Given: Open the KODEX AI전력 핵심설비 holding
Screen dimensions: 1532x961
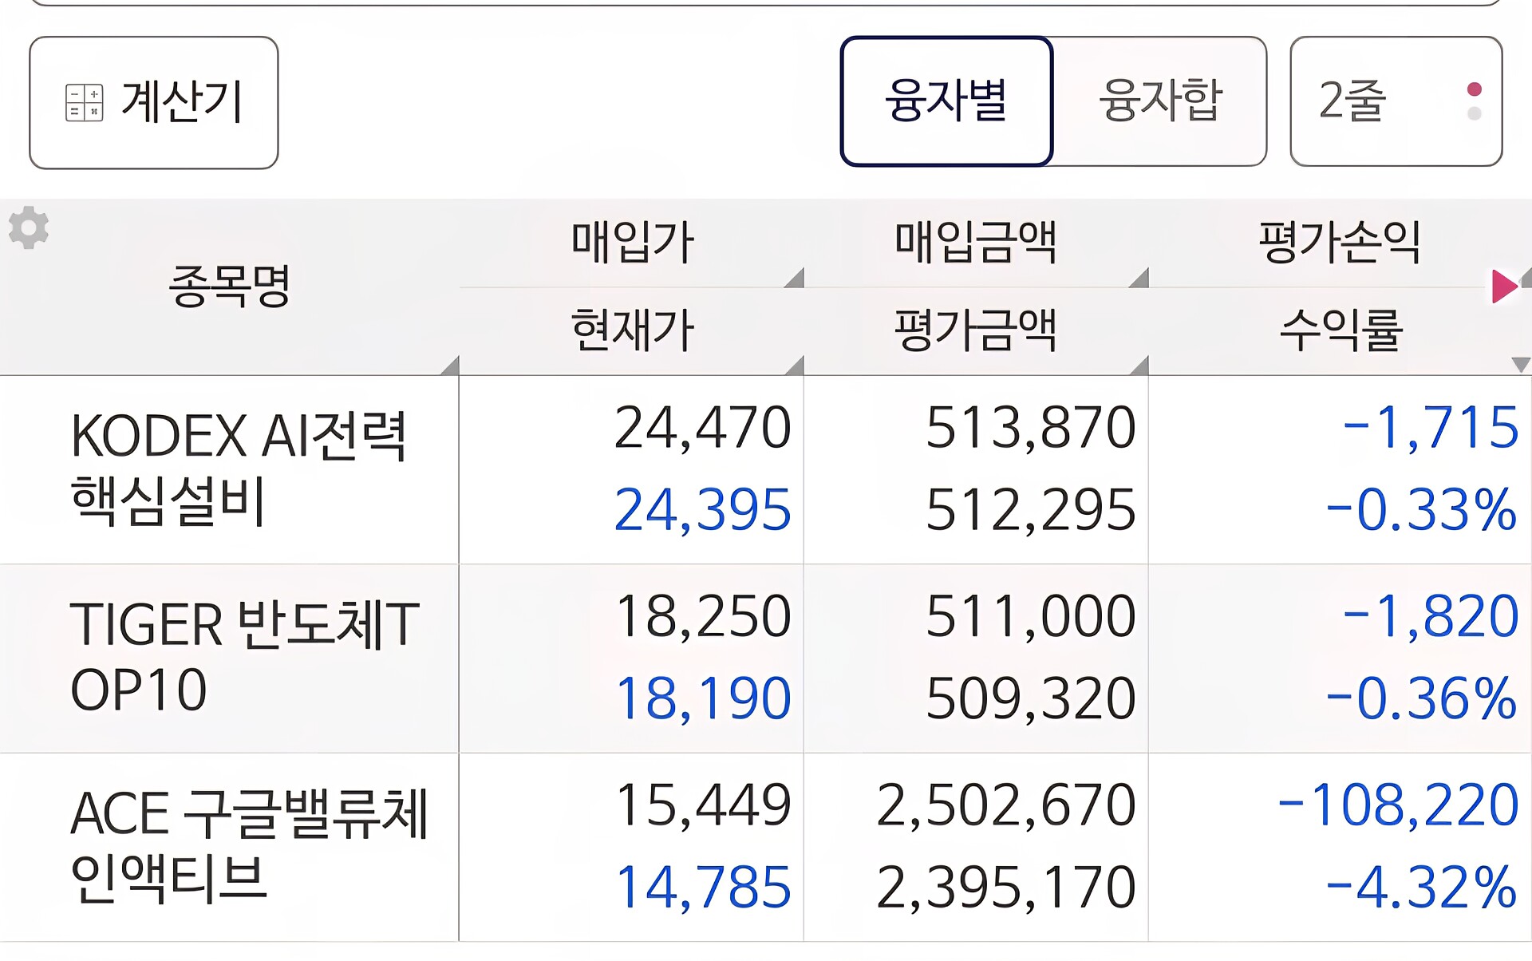Looking at the screenshot, I should click(x=238, y=469).
